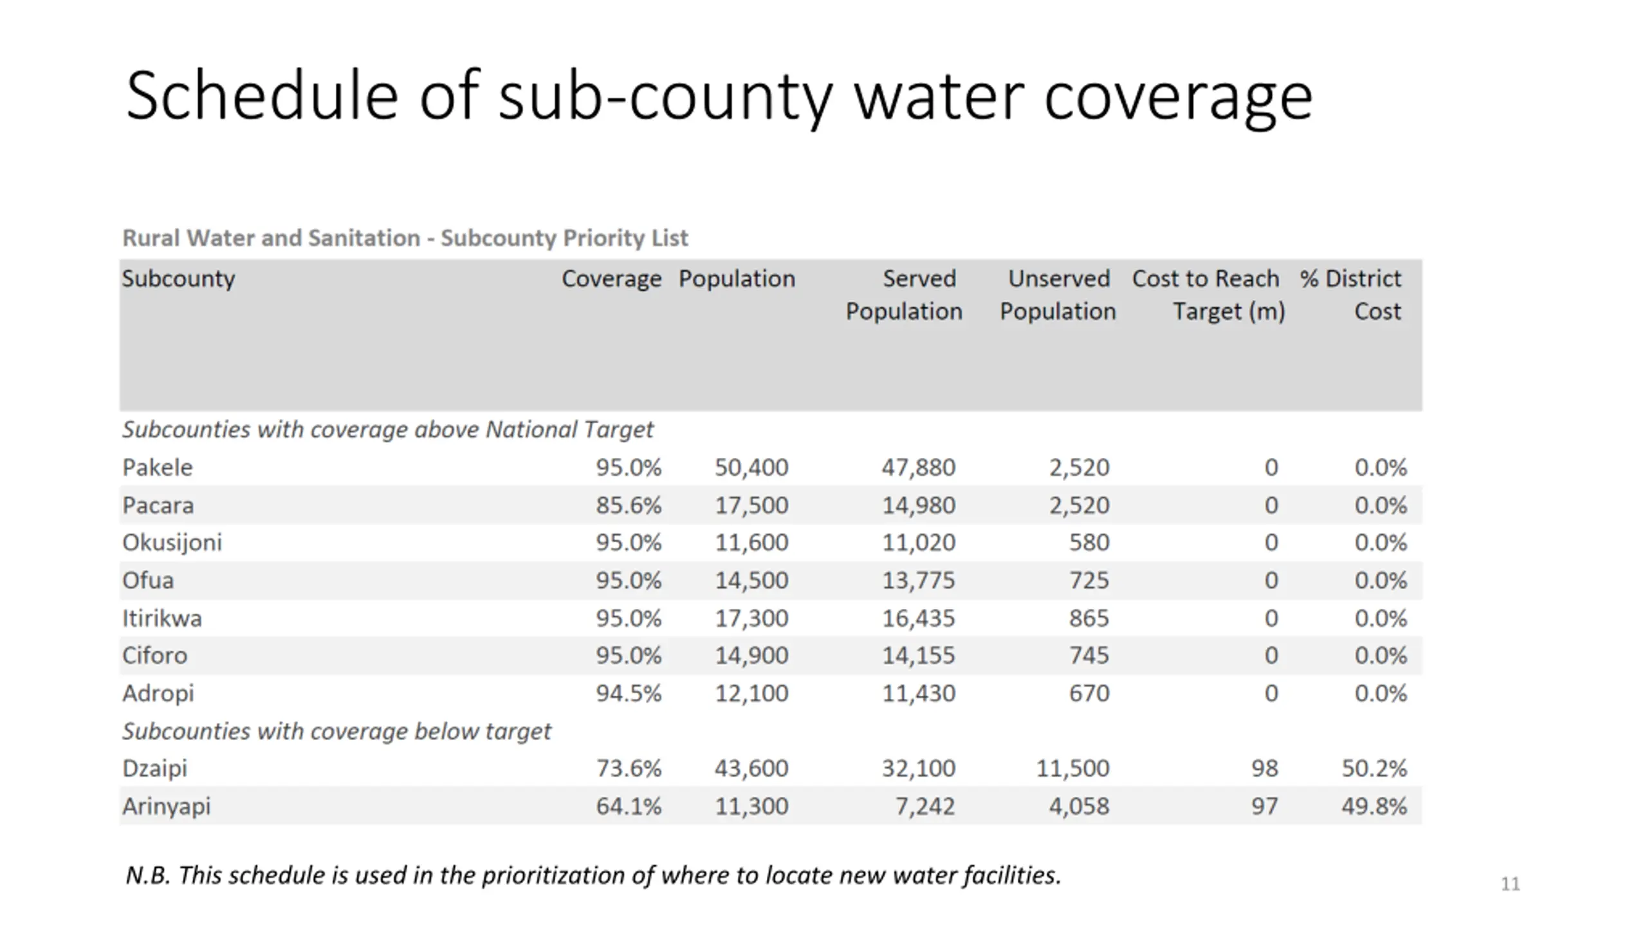
Task: Click the 'Subcounties with coverage above National Target' heading
Action: pyautogui.click(x=387, y=429)
